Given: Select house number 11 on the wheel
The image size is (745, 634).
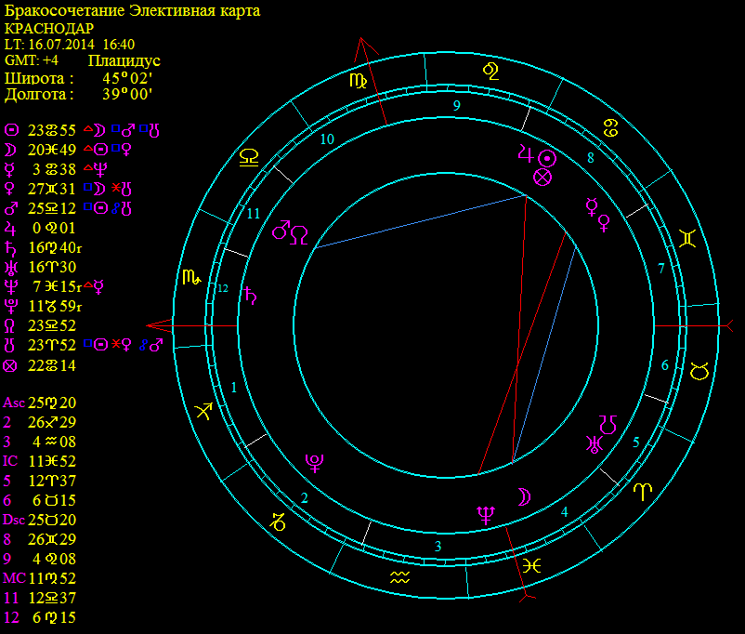Looking at the screenshot, I should point(254,214).
